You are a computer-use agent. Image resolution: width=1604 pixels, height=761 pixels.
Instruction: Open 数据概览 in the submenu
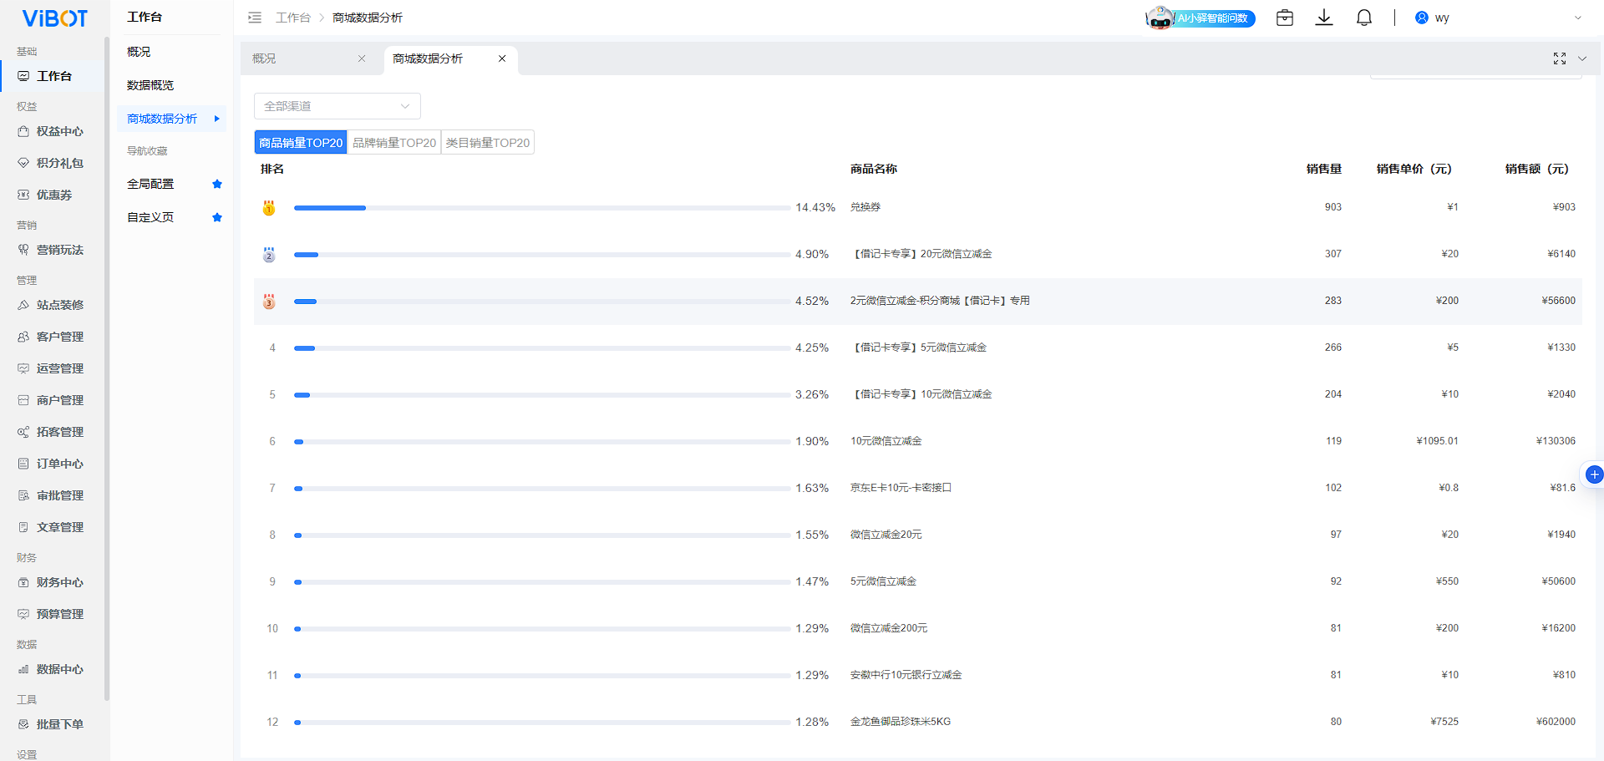click(150, 85)
